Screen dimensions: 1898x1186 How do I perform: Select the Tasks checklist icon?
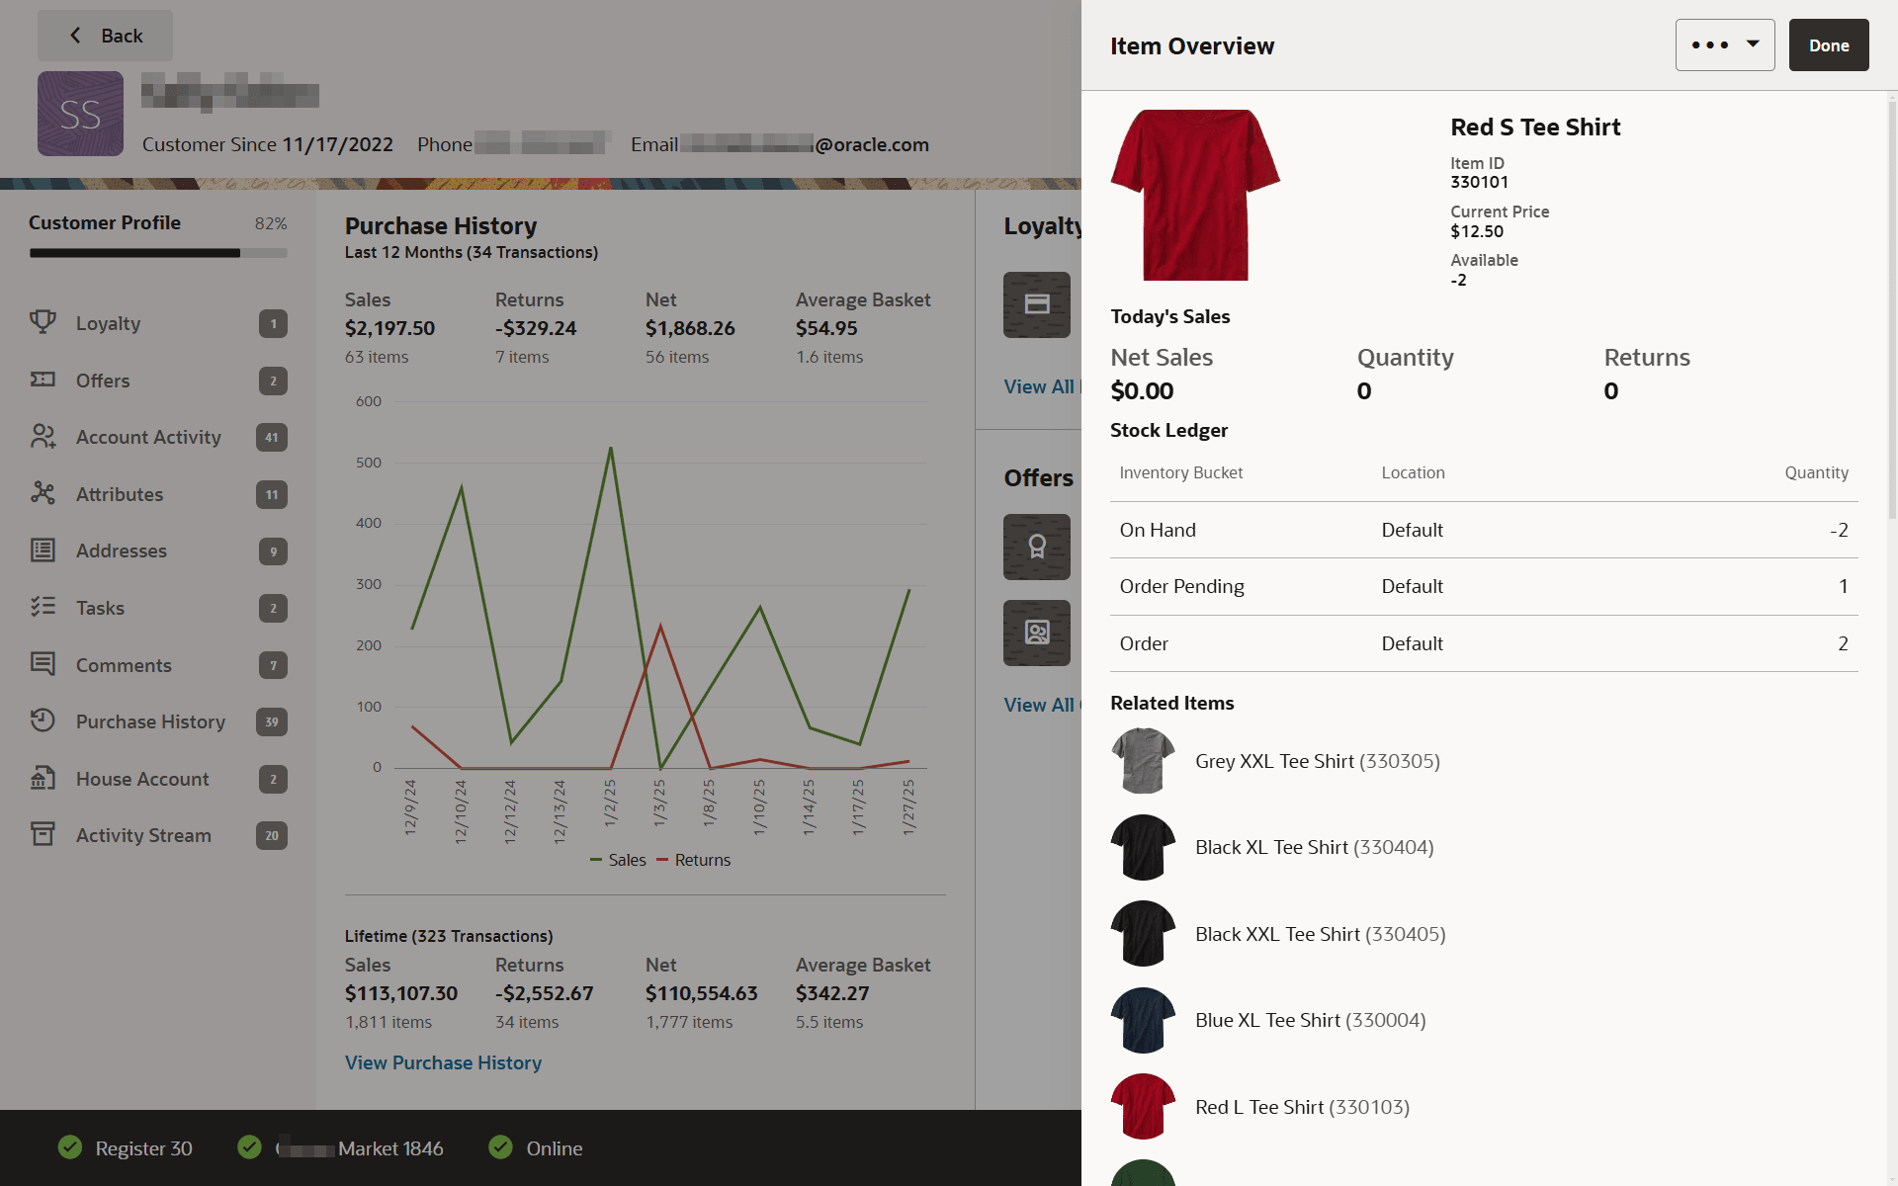(x=43, y=607)
